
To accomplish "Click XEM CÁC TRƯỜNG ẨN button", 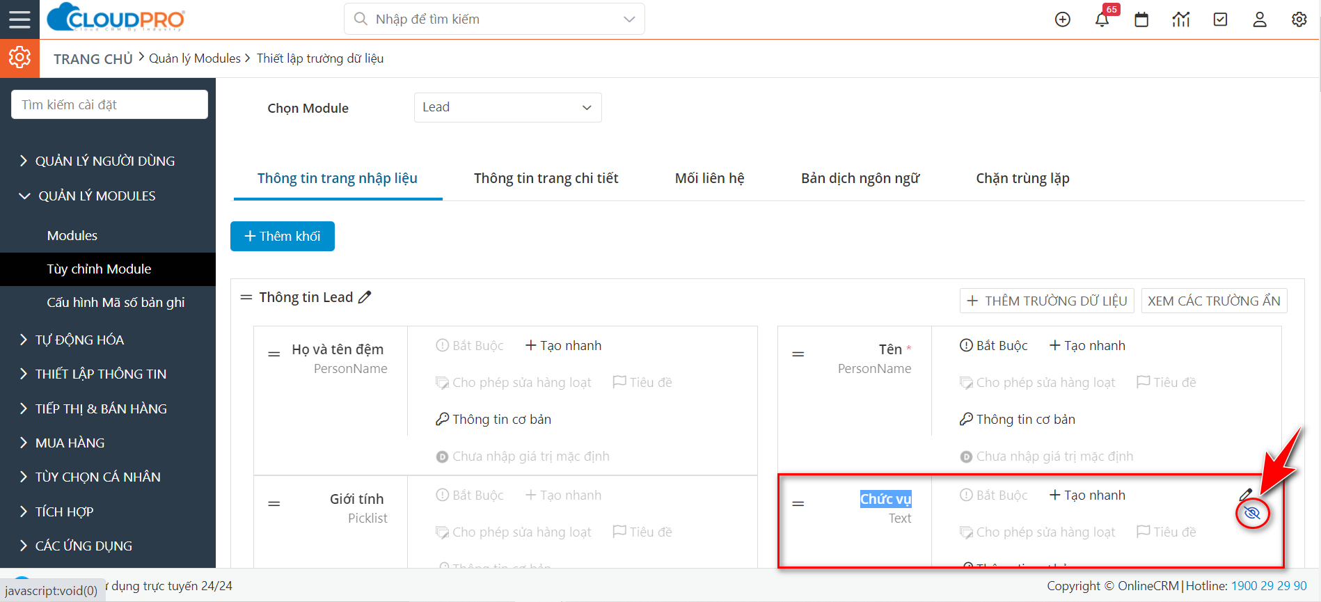I will [x=1215, y=301].
